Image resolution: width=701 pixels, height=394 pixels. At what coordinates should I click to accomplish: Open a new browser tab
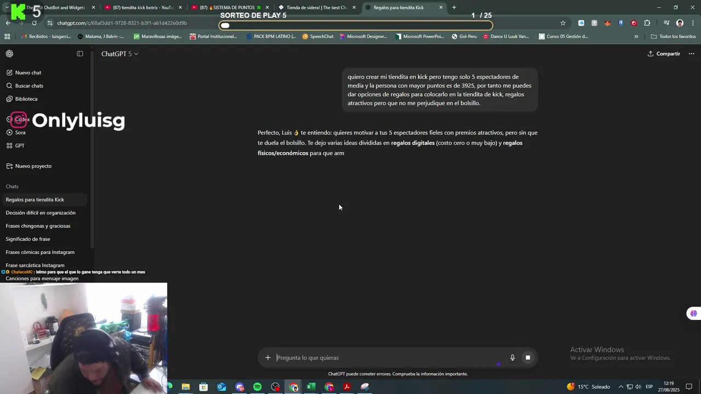[454, 8]
